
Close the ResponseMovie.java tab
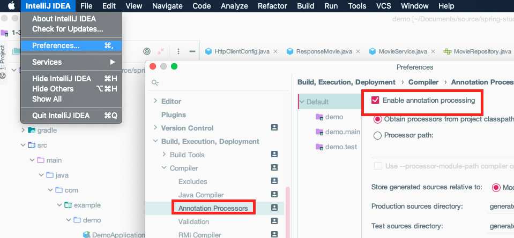tap(358, 51)
